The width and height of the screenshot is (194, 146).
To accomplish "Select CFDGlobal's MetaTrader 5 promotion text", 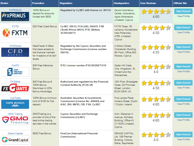I will click(x=44, y=52).
